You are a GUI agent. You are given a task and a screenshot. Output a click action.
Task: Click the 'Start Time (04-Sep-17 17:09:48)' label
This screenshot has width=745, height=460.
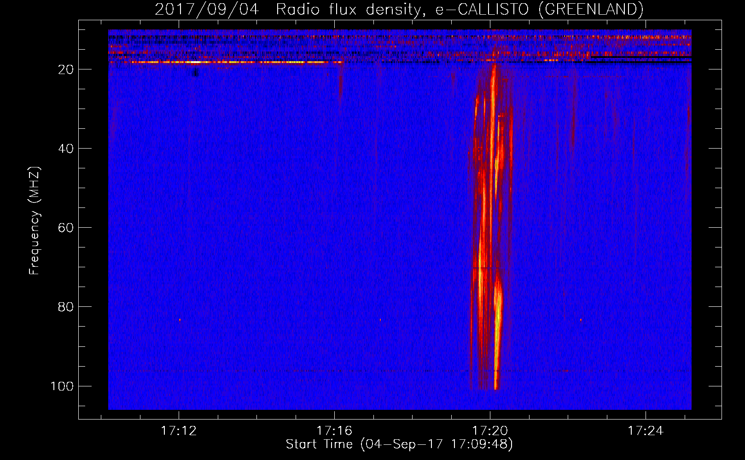tap(399, 444)
